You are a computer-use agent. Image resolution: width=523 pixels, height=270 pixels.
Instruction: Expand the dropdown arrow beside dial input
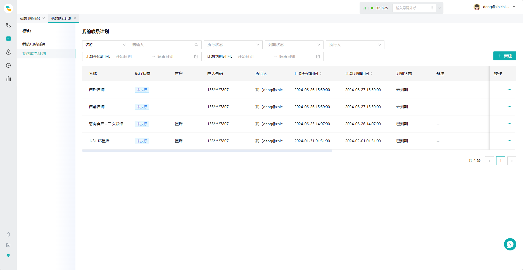439,8
